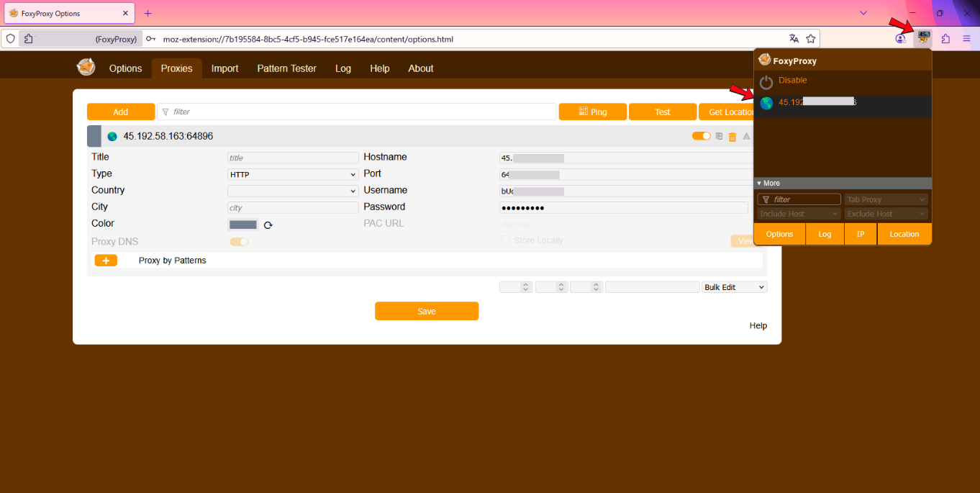
Task: Select Disable in the FoxyProxy popup
Action: click(792, 81)
